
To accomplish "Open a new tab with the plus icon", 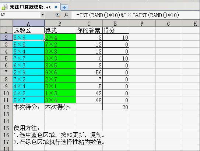I will click(x=64, y=7).
